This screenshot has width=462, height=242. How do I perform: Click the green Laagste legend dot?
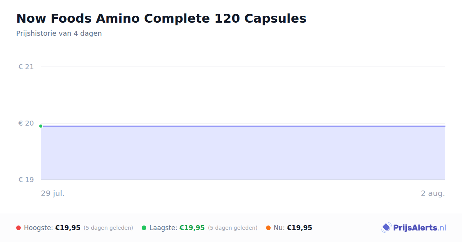pos(144,228)
